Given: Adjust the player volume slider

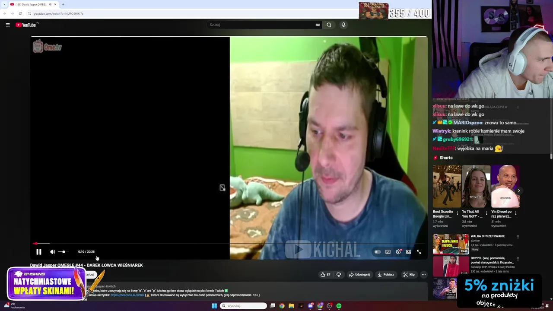Looking at the screenshot, I should coord(63,252).
